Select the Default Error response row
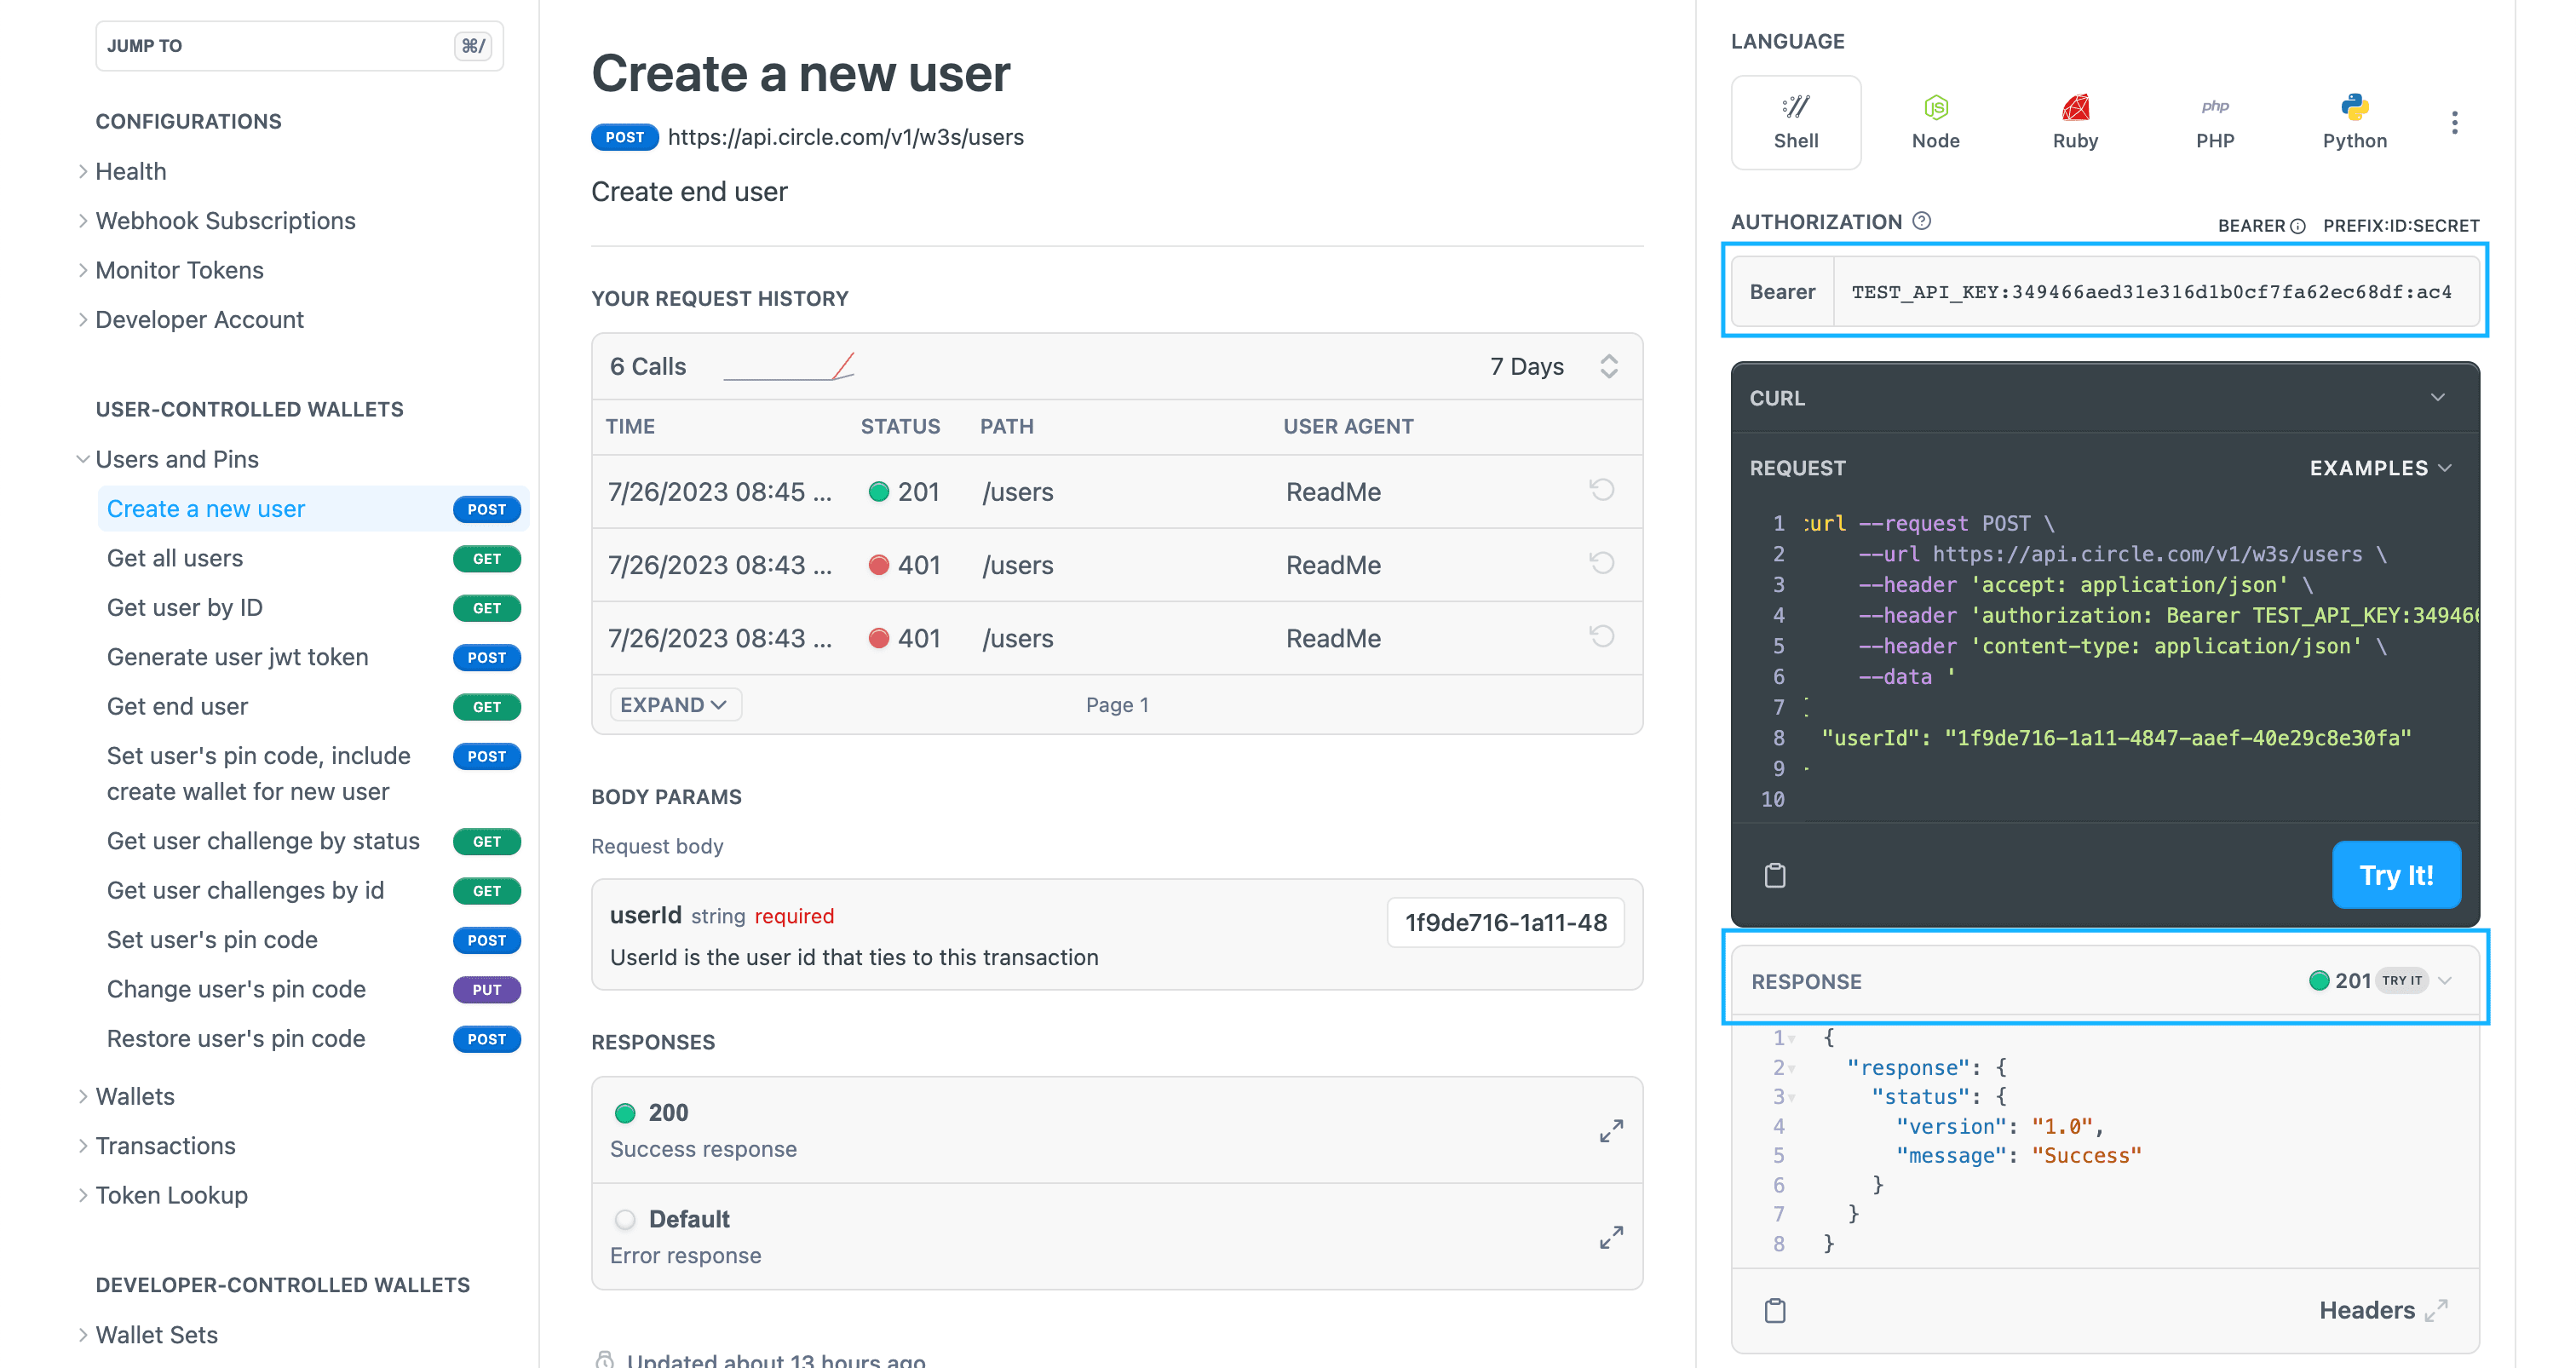 click(x=1117, y=1237)
